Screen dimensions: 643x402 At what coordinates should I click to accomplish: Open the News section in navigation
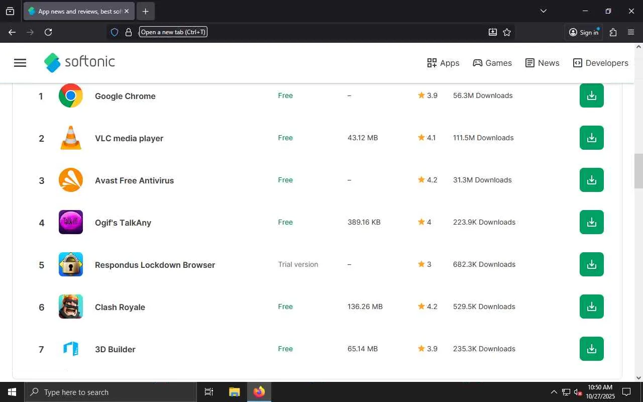[542, 63]
